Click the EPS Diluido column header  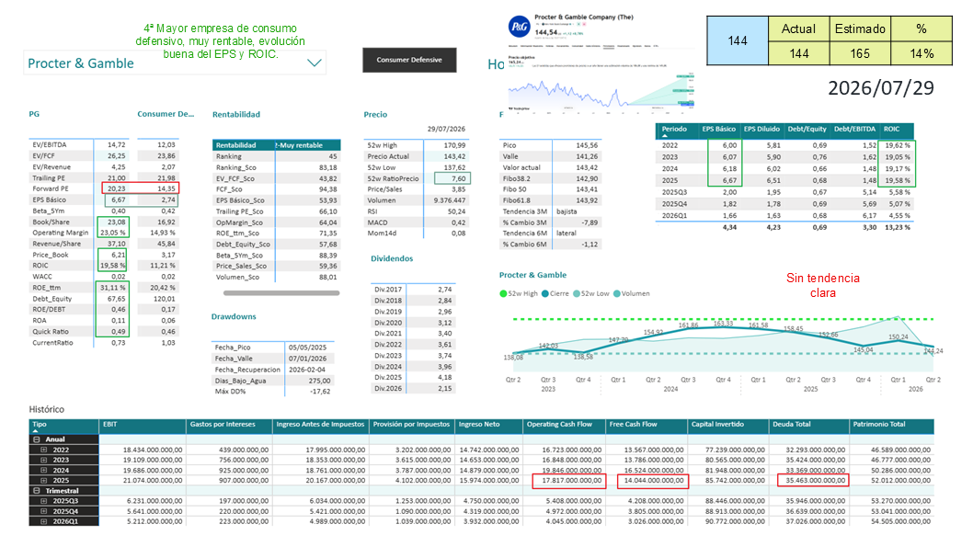[761, 130]
